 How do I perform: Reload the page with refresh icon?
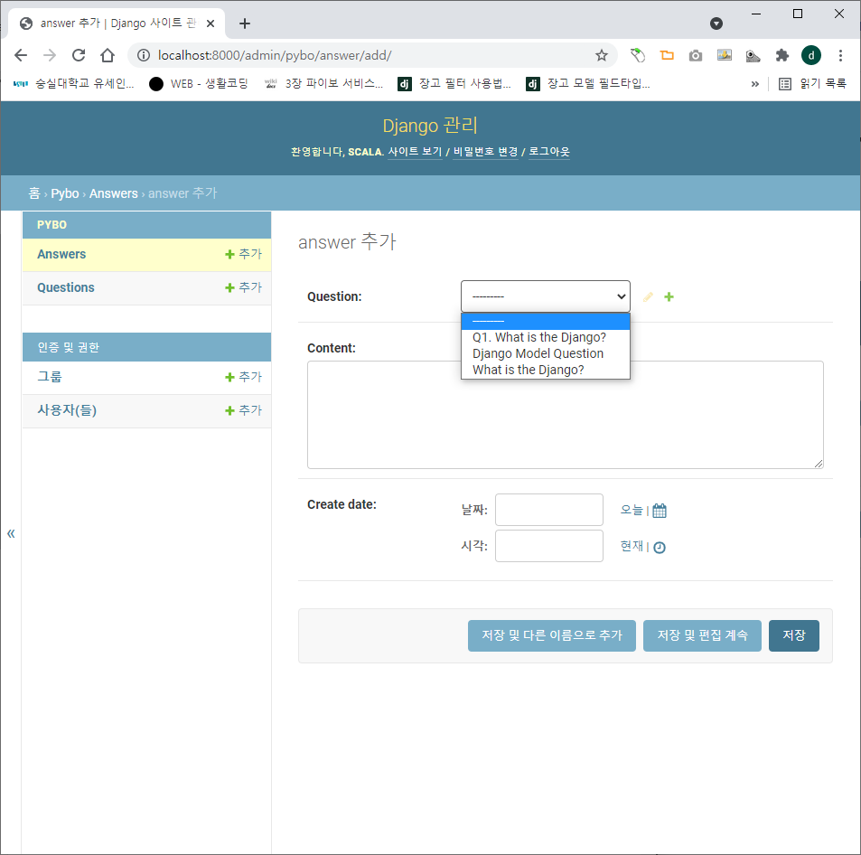(79, 55)
